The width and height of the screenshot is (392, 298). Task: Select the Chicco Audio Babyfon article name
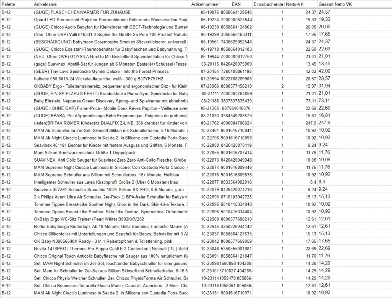[111, 27]
